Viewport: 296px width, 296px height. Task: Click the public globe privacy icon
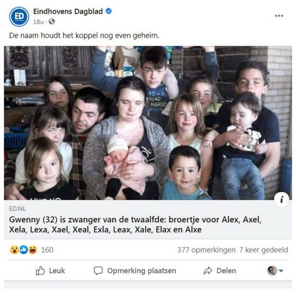click(x=52, y=21)
